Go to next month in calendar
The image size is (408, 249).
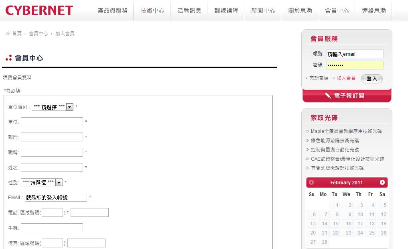pyautogui.click(x=382, y=182)
